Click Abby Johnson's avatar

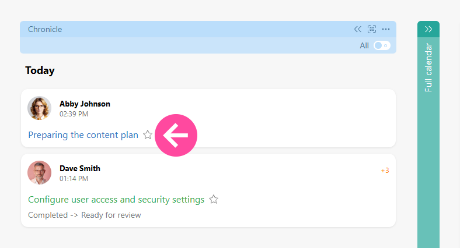click(x=39, y=108)
